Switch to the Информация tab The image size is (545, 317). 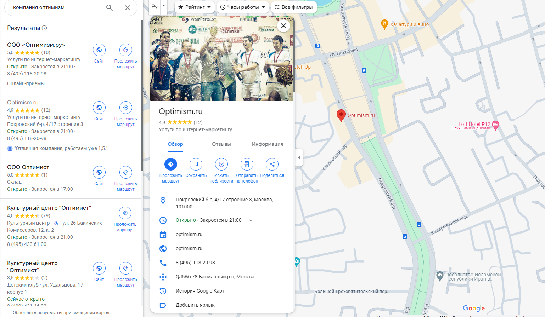pos(268,144)
